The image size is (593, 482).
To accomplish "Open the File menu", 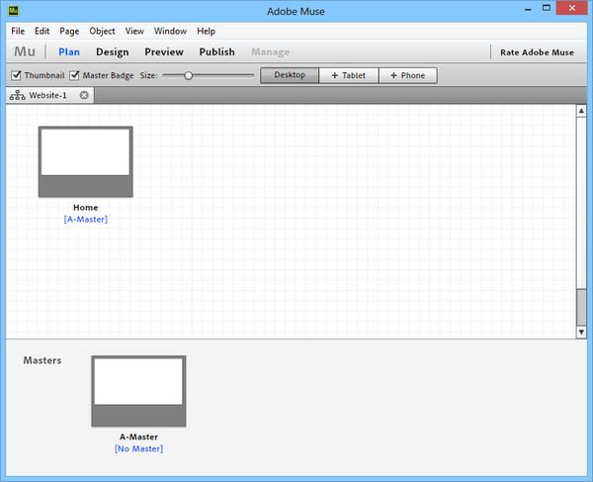I will pyautogui.click(x=18, y=31).
